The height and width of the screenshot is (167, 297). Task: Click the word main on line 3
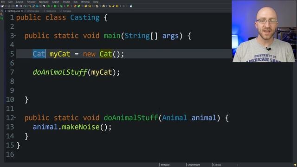click(x=112, y=36)
